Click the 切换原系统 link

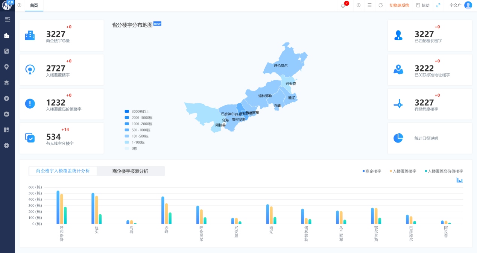(x=399, y=5)
